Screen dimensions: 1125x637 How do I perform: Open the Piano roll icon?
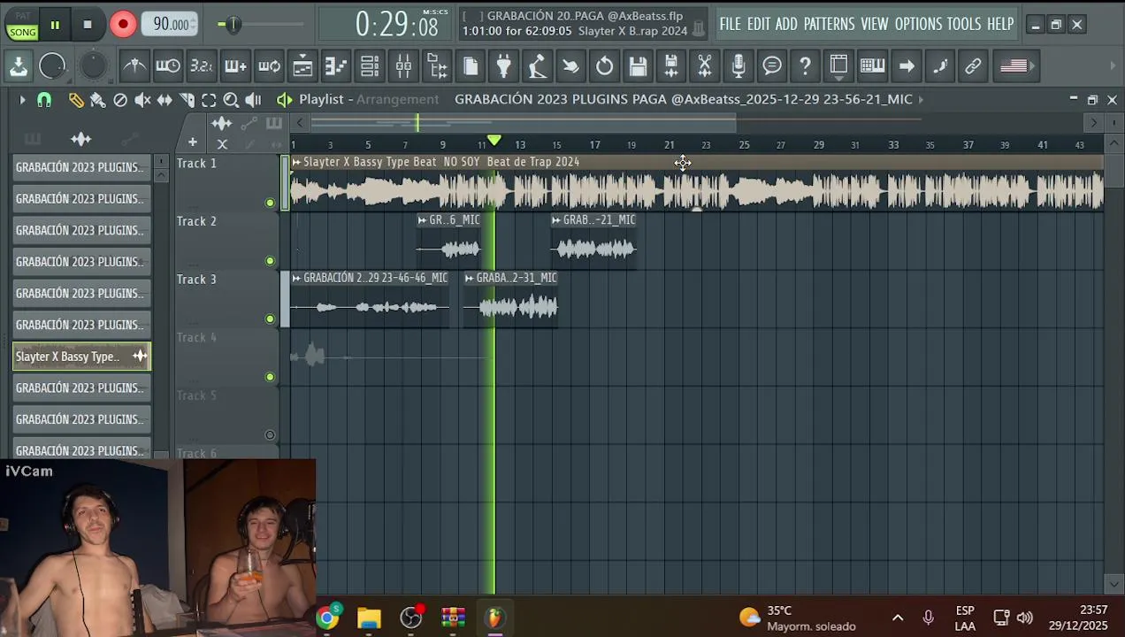pos(336,65)
